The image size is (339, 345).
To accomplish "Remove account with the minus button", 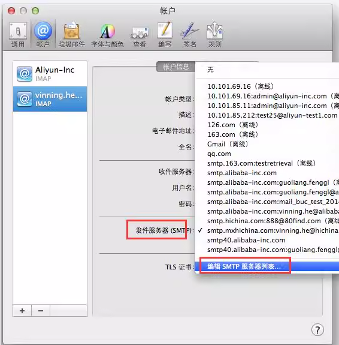I will click(x=41, y=311).
